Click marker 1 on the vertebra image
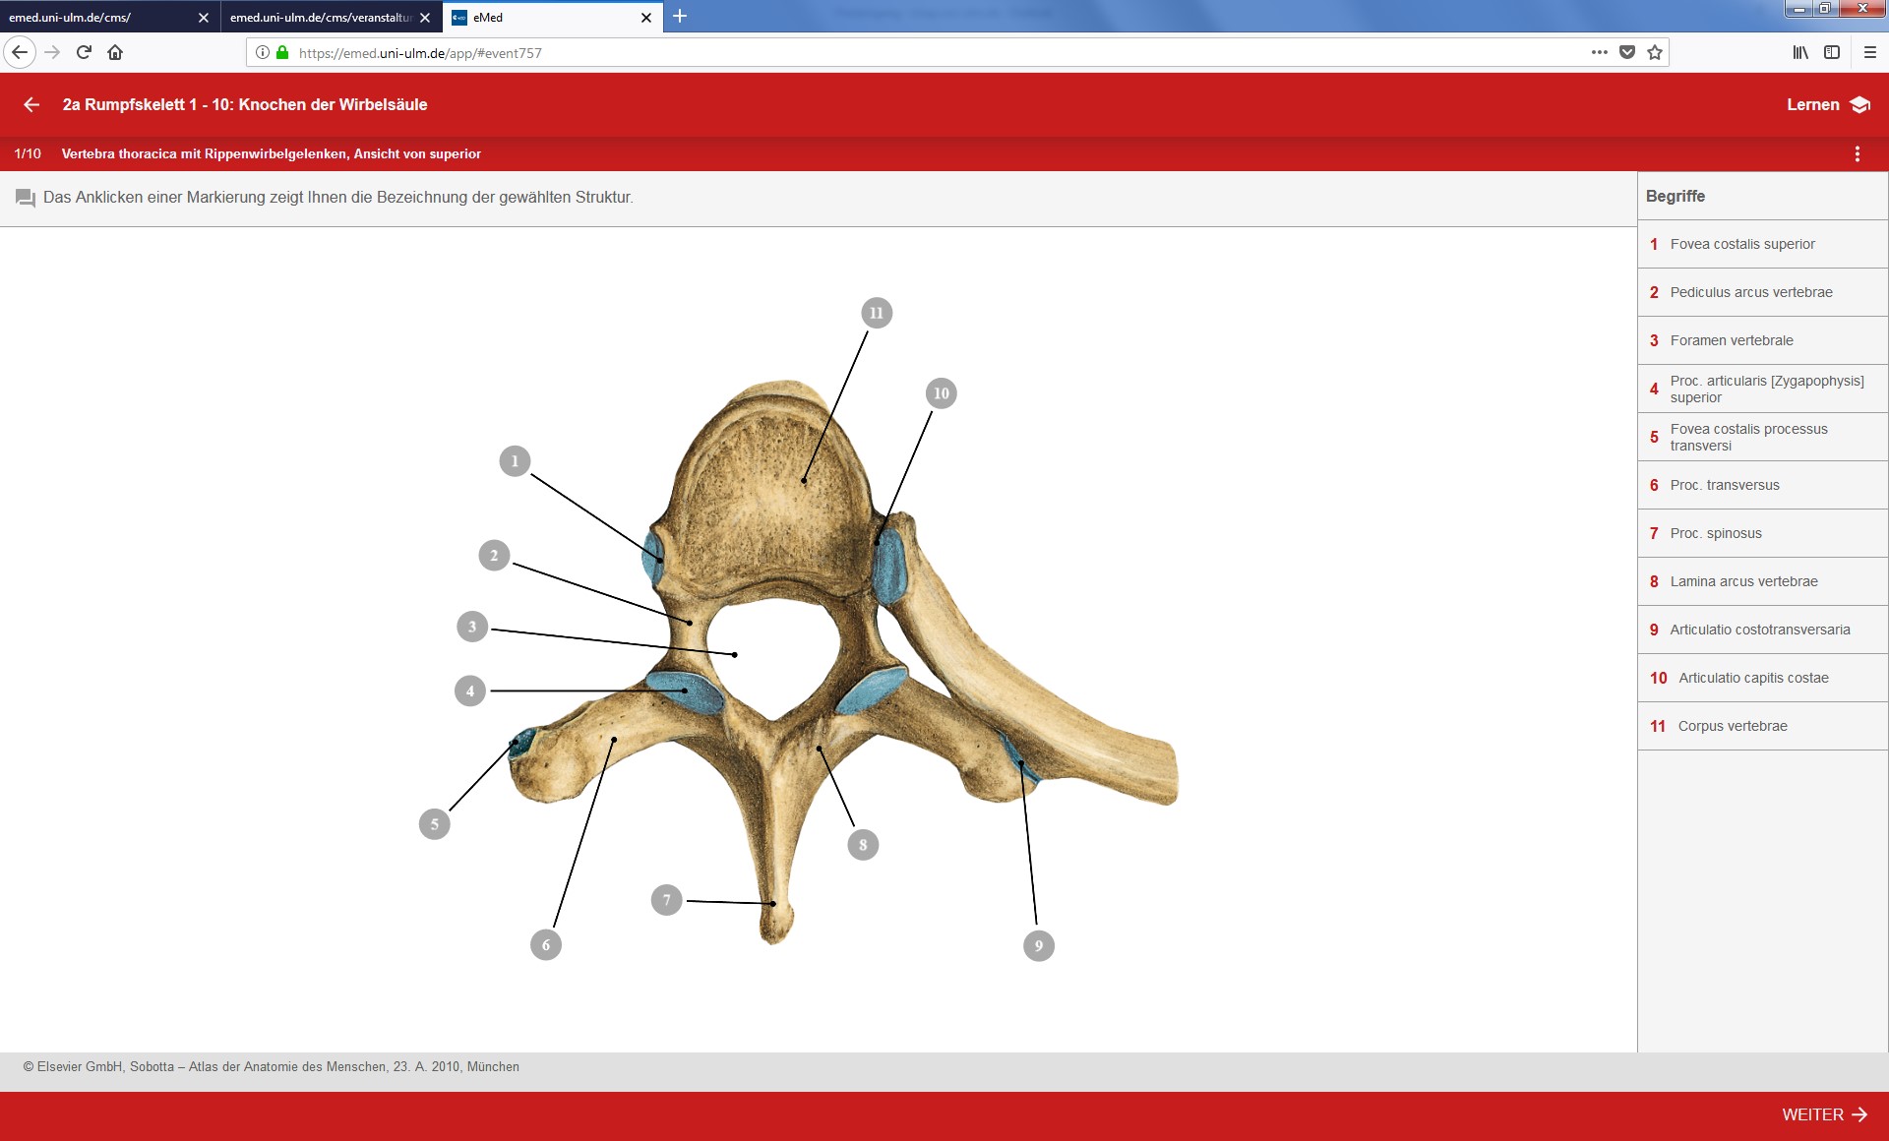This screenshot has width=1889, height=1141. [515, 461]
